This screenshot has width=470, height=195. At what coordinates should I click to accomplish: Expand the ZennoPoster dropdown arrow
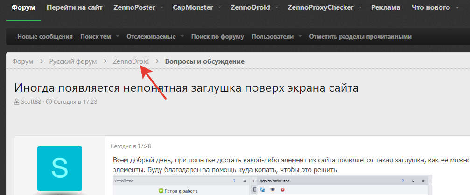[162, 8]
